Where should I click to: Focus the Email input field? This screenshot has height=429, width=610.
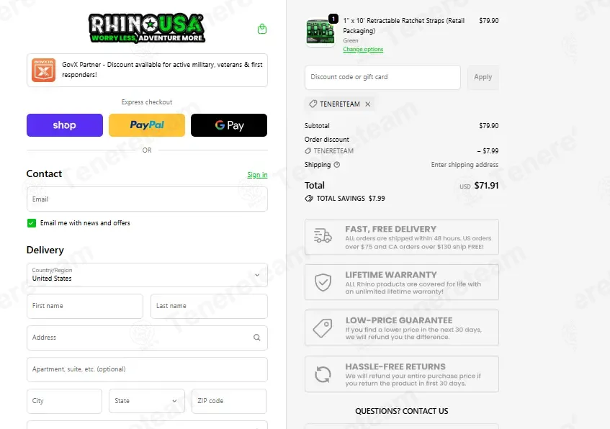click(x=147, y=199)
